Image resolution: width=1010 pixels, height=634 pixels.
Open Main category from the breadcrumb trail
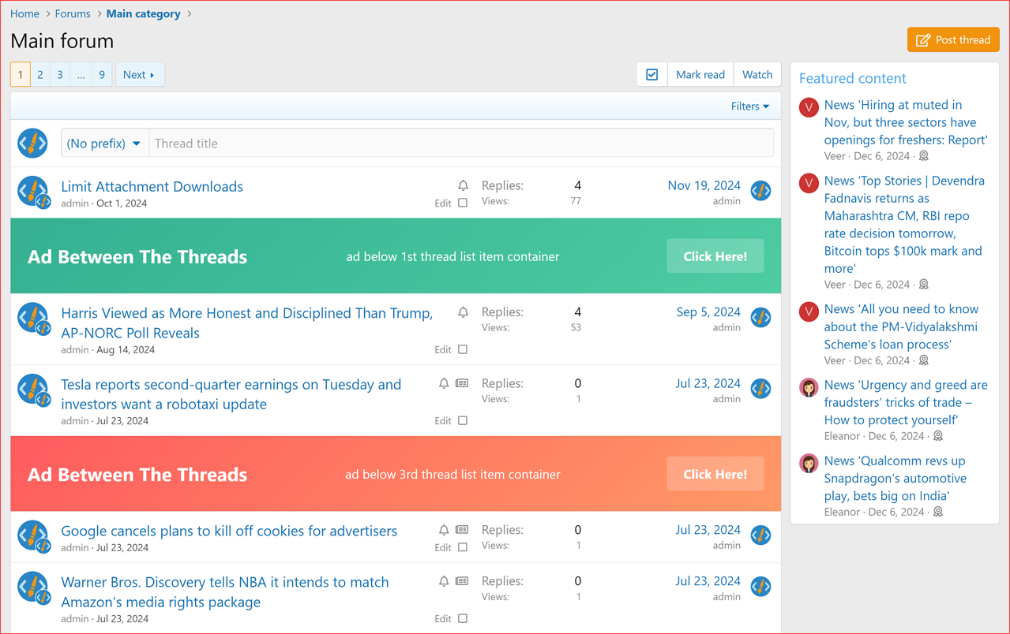pos(143,13)
